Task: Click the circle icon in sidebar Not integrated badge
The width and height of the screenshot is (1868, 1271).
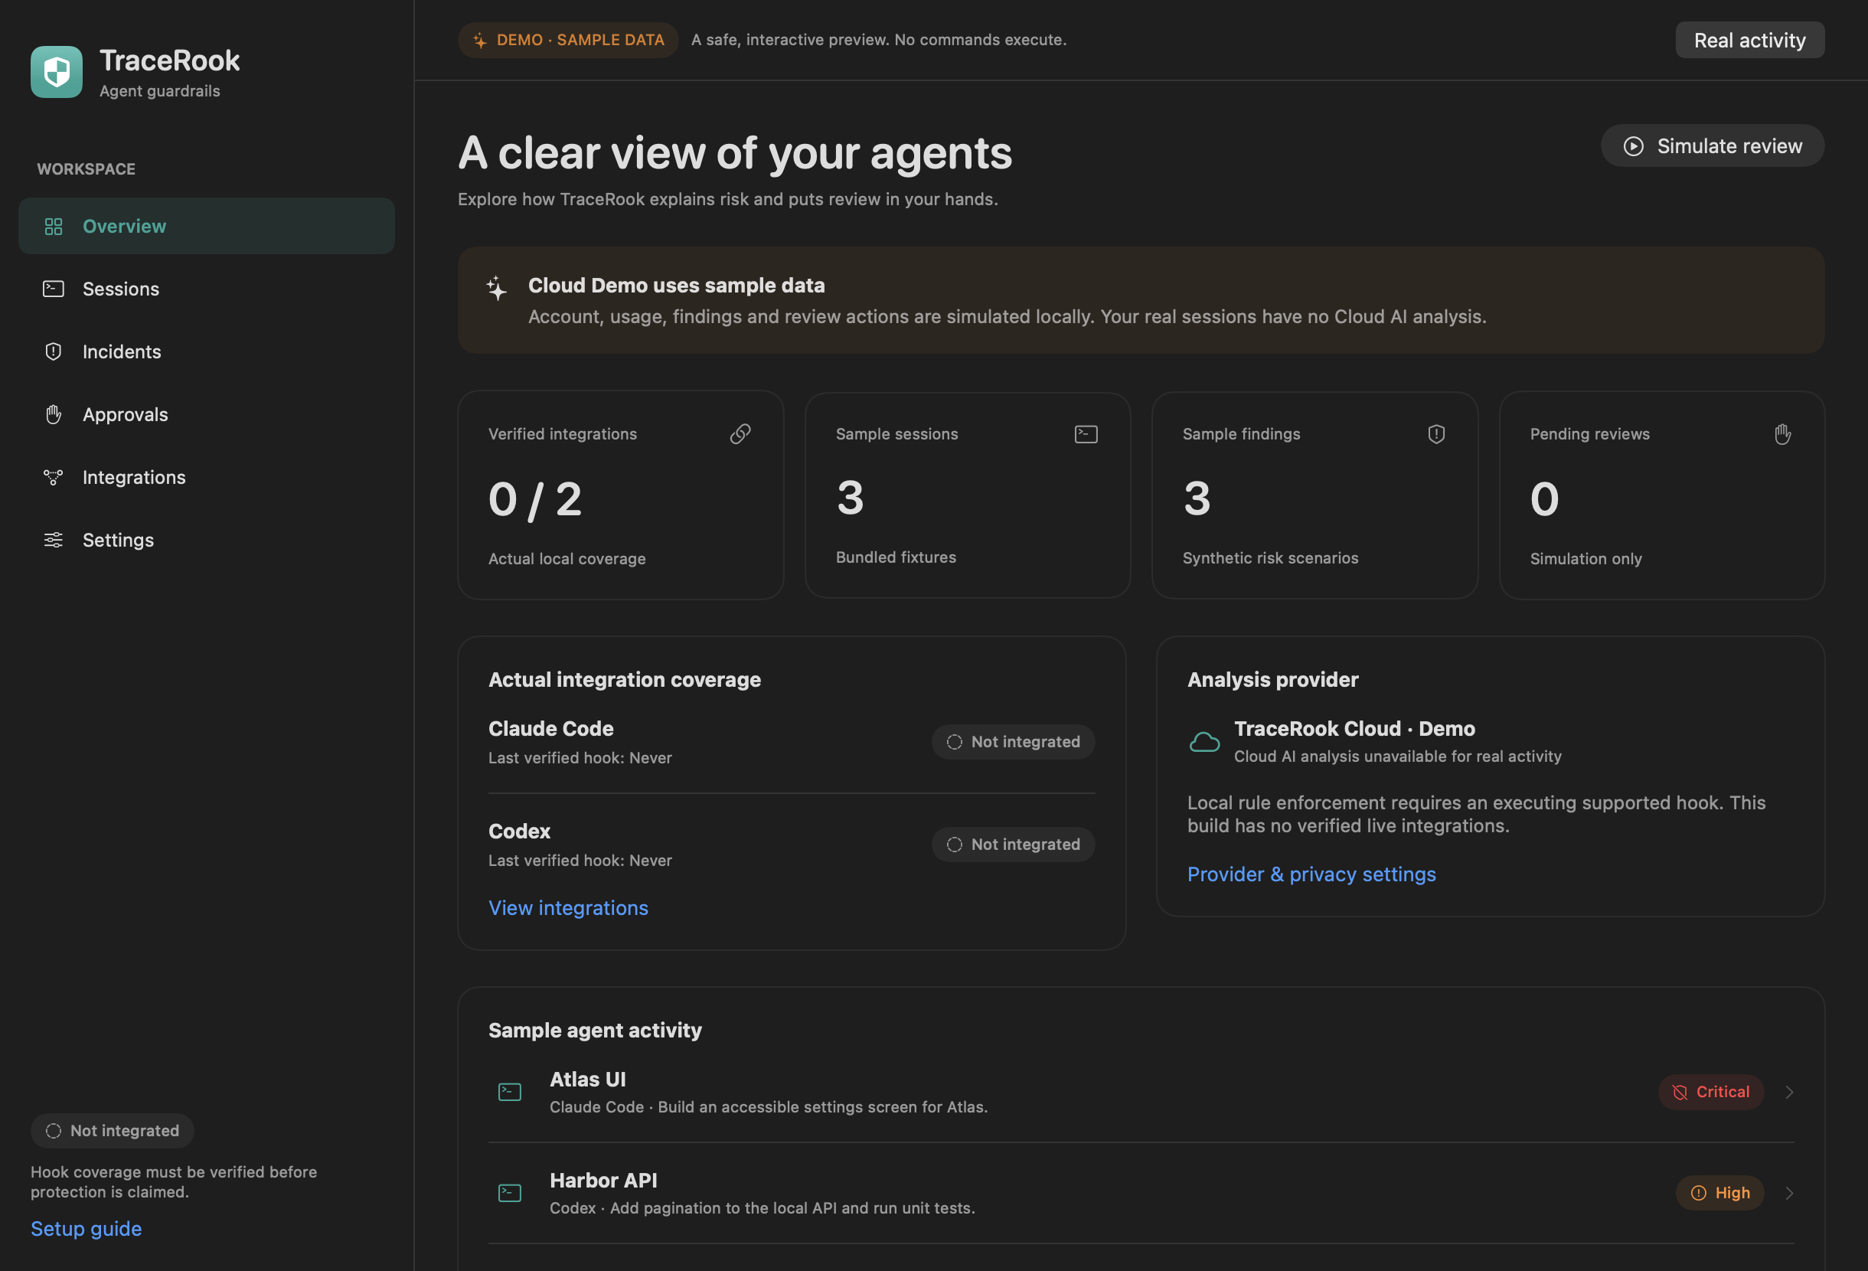Action: (53, 1131)
